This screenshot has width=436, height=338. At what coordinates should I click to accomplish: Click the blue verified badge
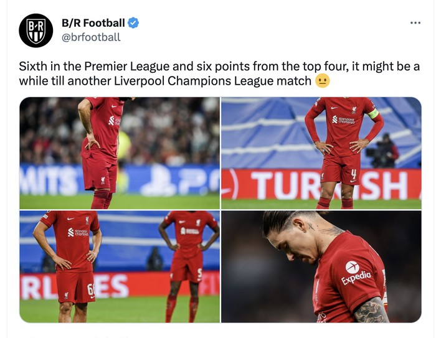[x=133, y=23]
